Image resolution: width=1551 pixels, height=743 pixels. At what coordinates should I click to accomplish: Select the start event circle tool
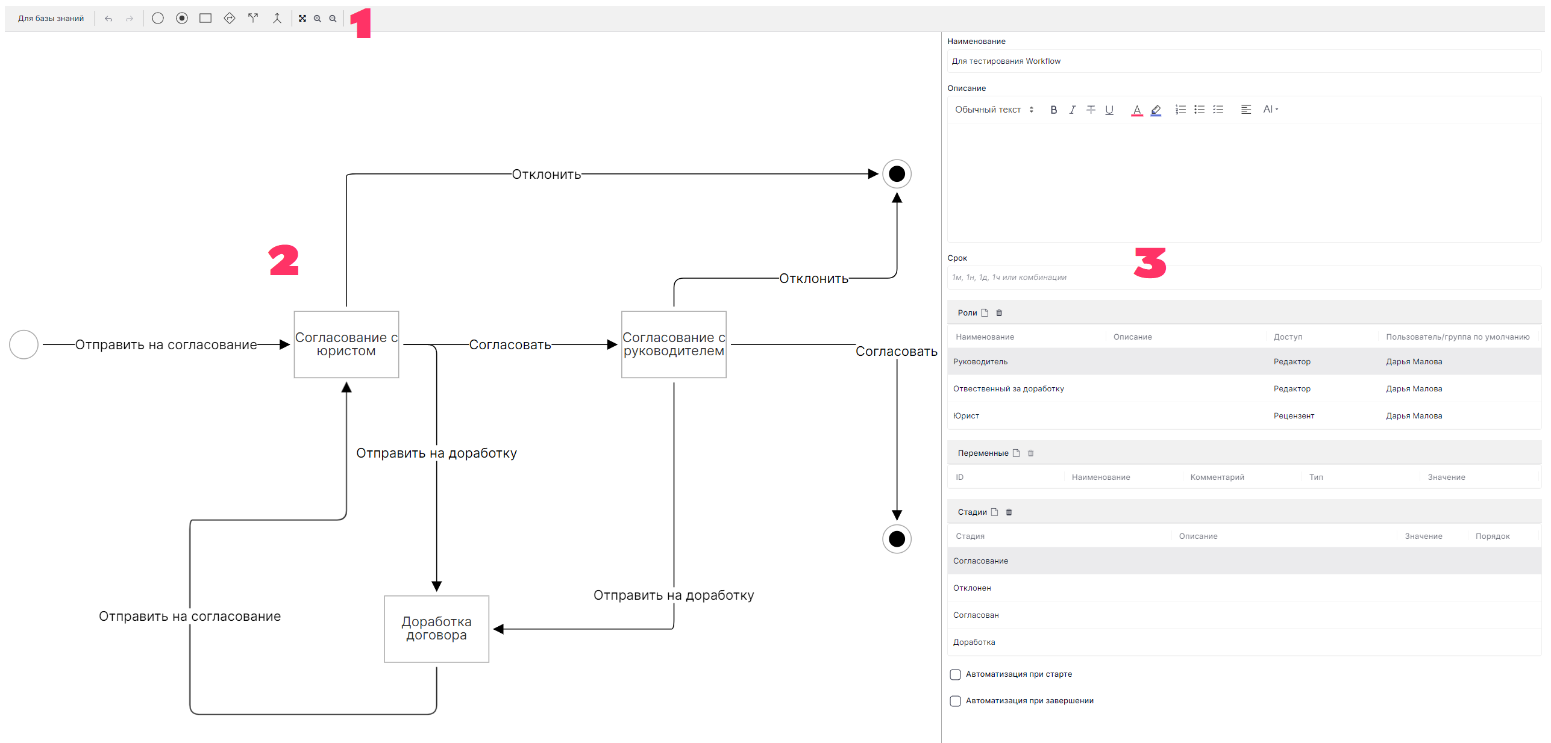pos(158,18)
